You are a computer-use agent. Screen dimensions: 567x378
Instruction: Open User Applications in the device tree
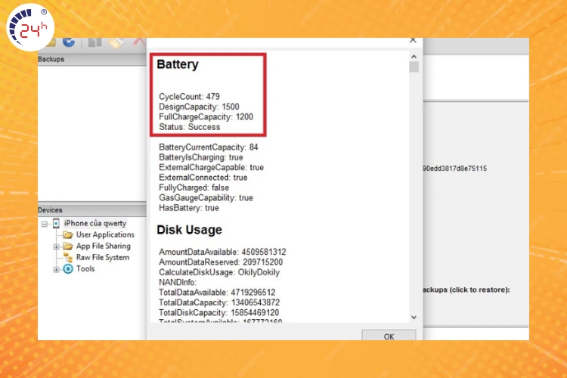pyautogui.click(x=105, y=235)
